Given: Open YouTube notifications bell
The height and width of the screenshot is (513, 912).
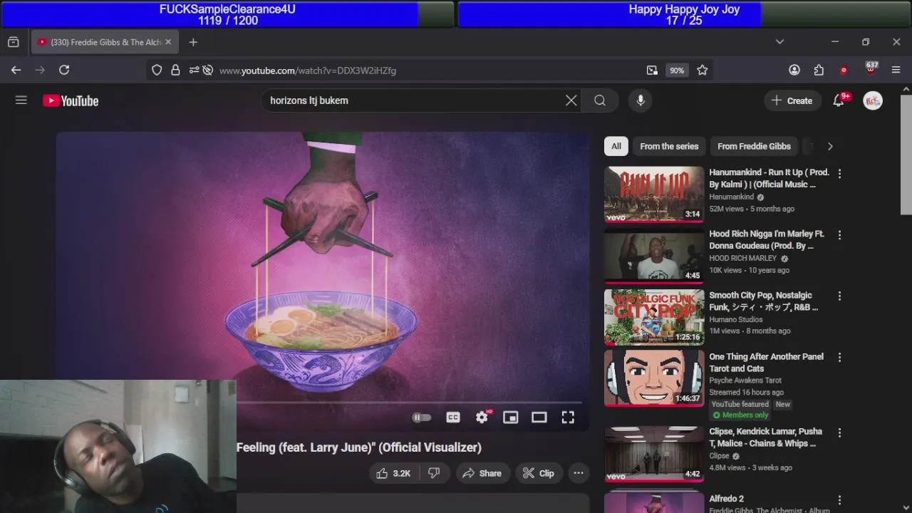Looking at the screenshot, I should click(x=839, y=100).
